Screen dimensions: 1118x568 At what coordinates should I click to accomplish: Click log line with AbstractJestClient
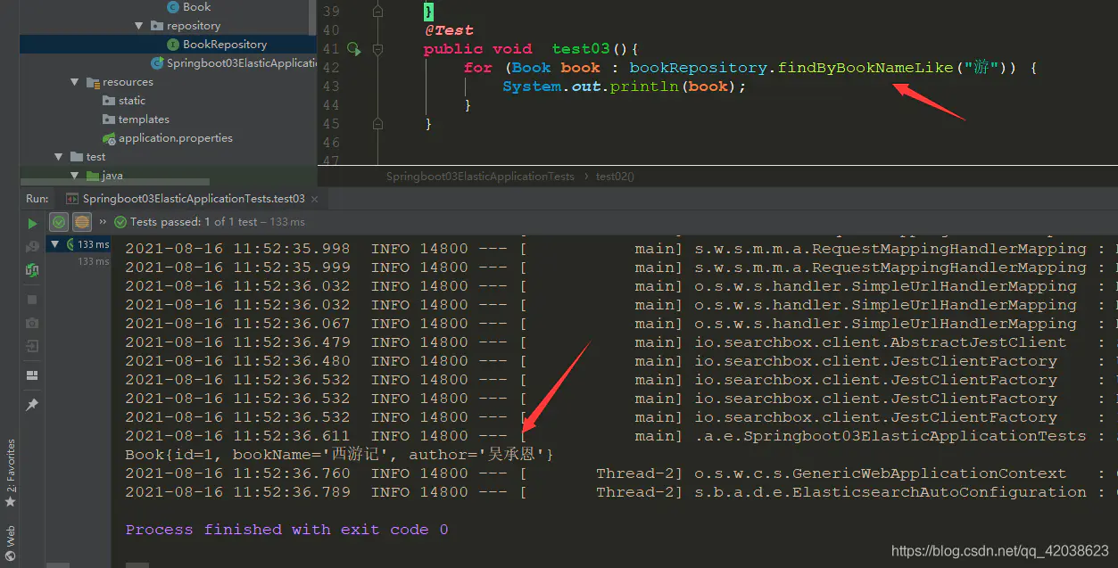click(621, 342)
